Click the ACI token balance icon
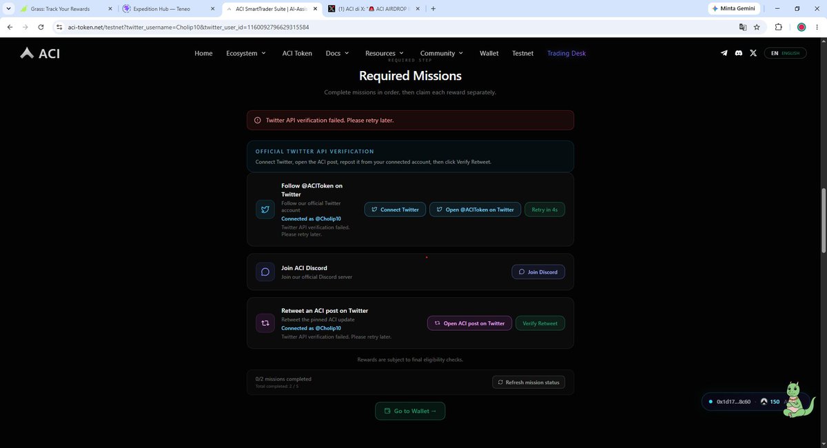The image size is (827, 448). 764,401
